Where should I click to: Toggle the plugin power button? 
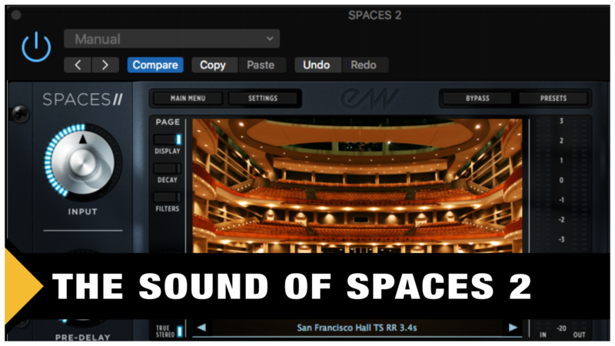[36, 48]
